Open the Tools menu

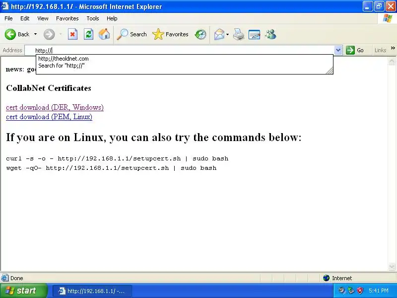(93, 18)
